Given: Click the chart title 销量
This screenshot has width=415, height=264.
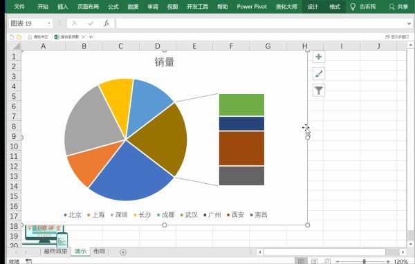Looking at the screenshot, I should [165, 62].
